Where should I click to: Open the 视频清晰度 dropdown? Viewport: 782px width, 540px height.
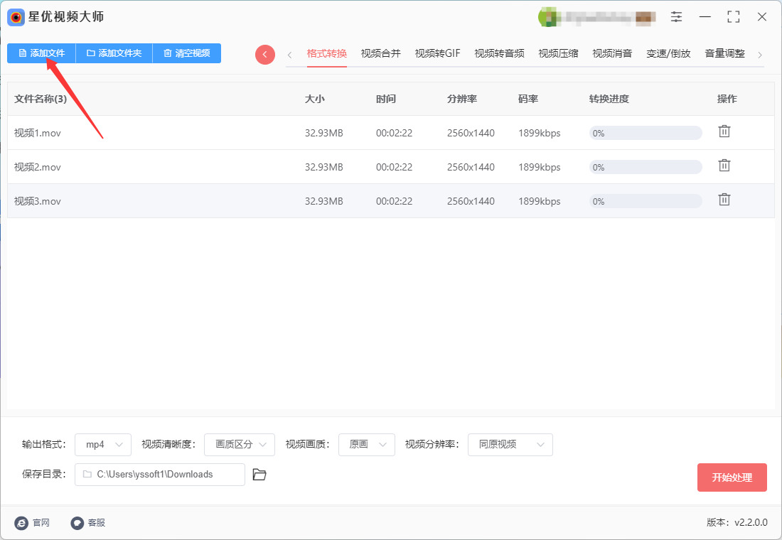(240, 445)
